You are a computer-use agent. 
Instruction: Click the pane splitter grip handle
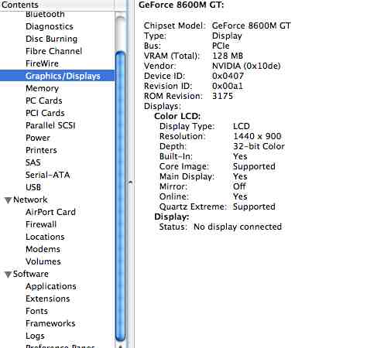click(130, 183)
